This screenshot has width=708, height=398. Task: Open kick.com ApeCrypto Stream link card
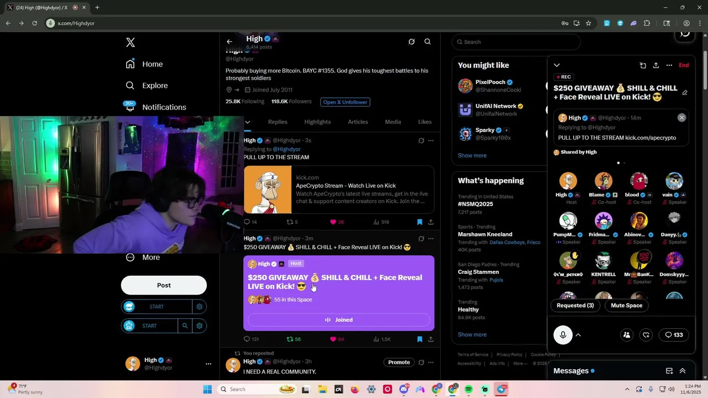(x=339, y=190)
